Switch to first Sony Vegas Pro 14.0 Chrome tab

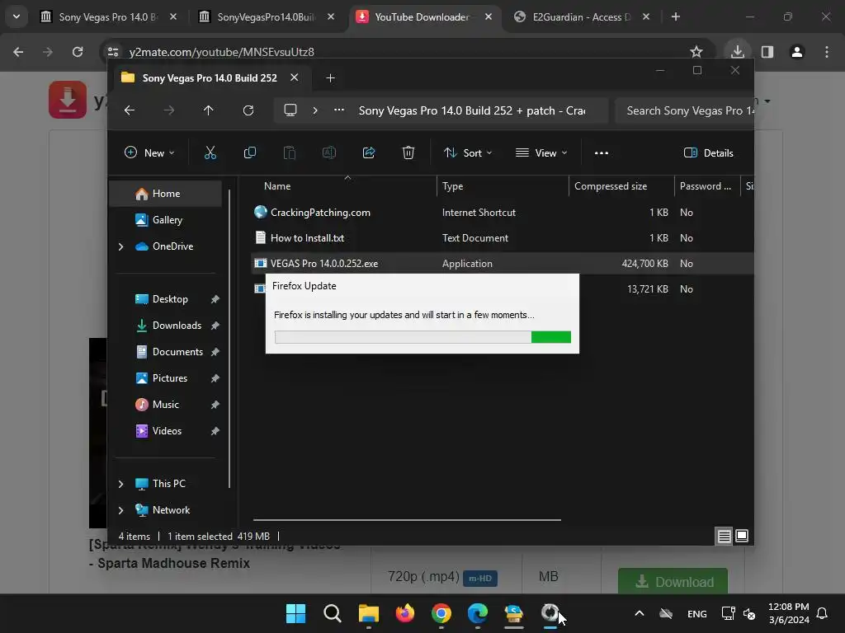108,16
